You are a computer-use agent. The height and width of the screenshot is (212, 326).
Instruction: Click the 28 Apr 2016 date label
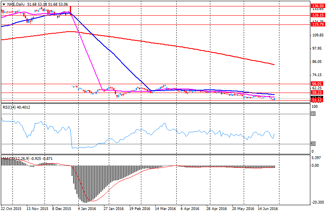pos(217,208)
